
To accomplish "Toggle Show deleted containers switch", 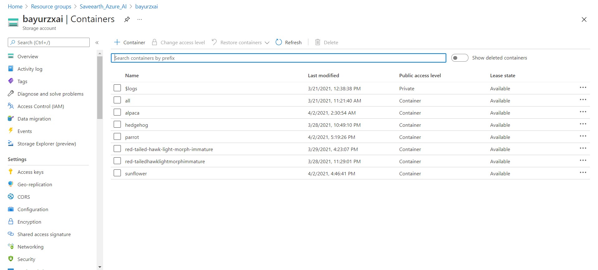I will 460,58.
